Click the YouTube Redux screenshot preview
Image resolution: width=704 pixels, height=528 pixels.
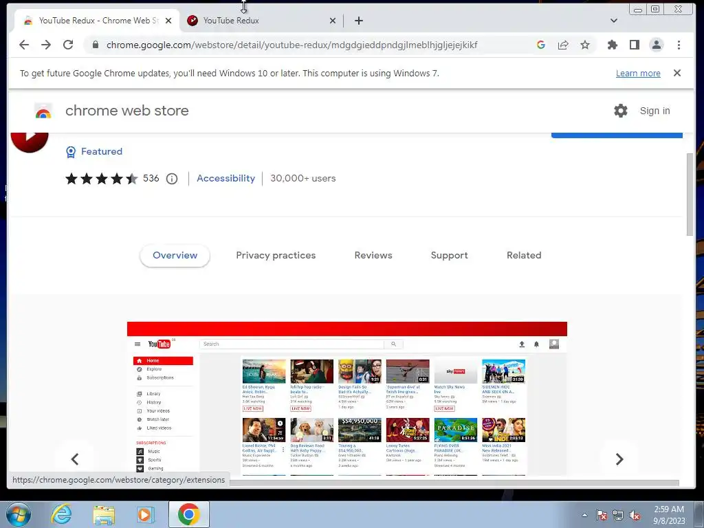[x=347, y=399]
